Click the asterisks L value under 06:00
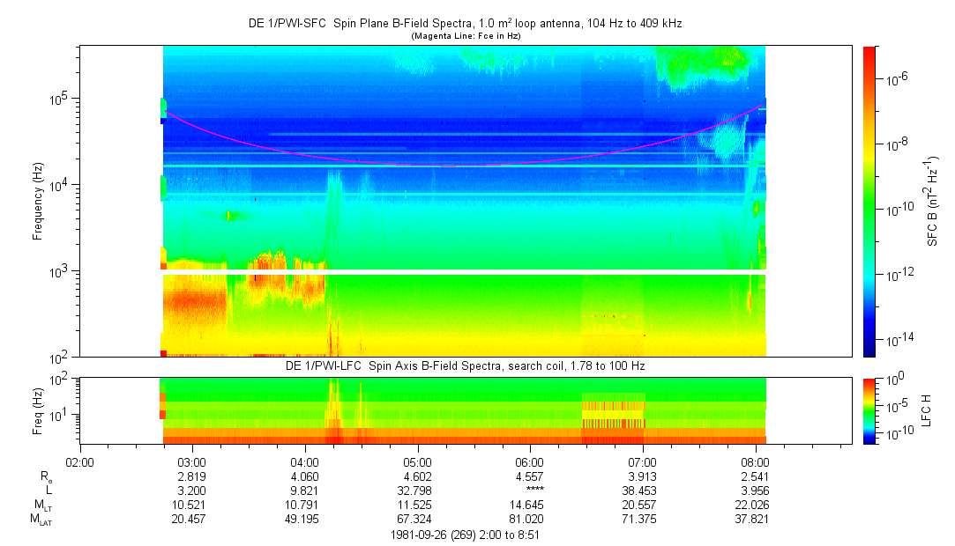The height and width of the screenshot is (546, 955). (530, 491)
